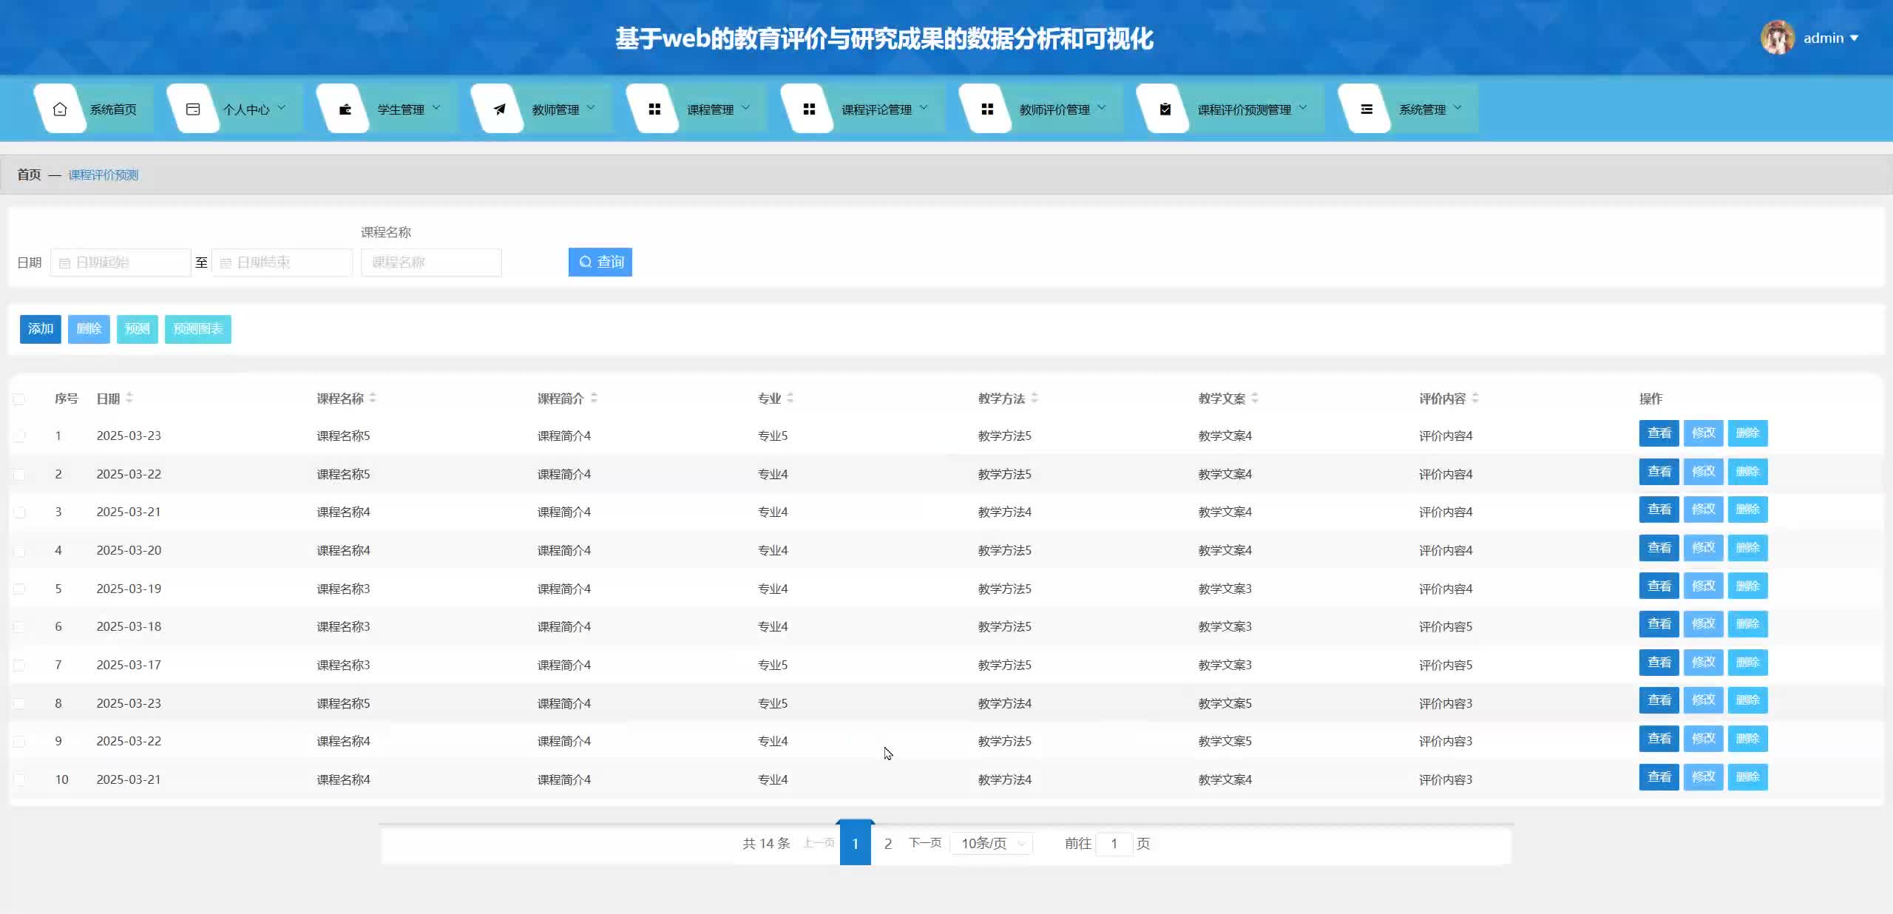Check the select-all header checkbox
1893x914 pixels.
click(19, 399)
